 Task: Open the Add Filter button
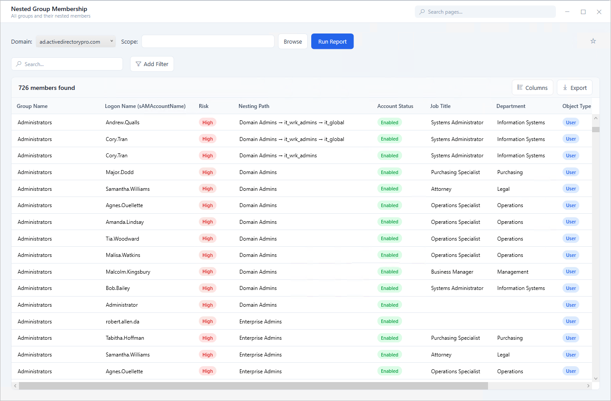pyautogui.click(x=152, y=64)
